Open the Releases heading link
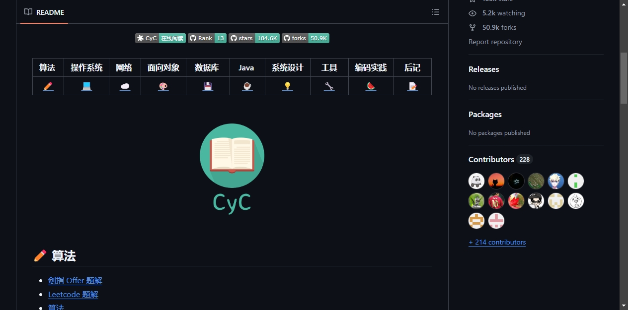 coord(484,69)
